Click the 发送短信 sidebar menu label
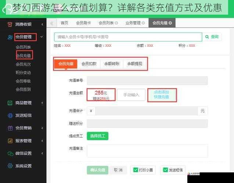This screenshot has width=234, height=183. pyautogui.click(x=24, y=115)
